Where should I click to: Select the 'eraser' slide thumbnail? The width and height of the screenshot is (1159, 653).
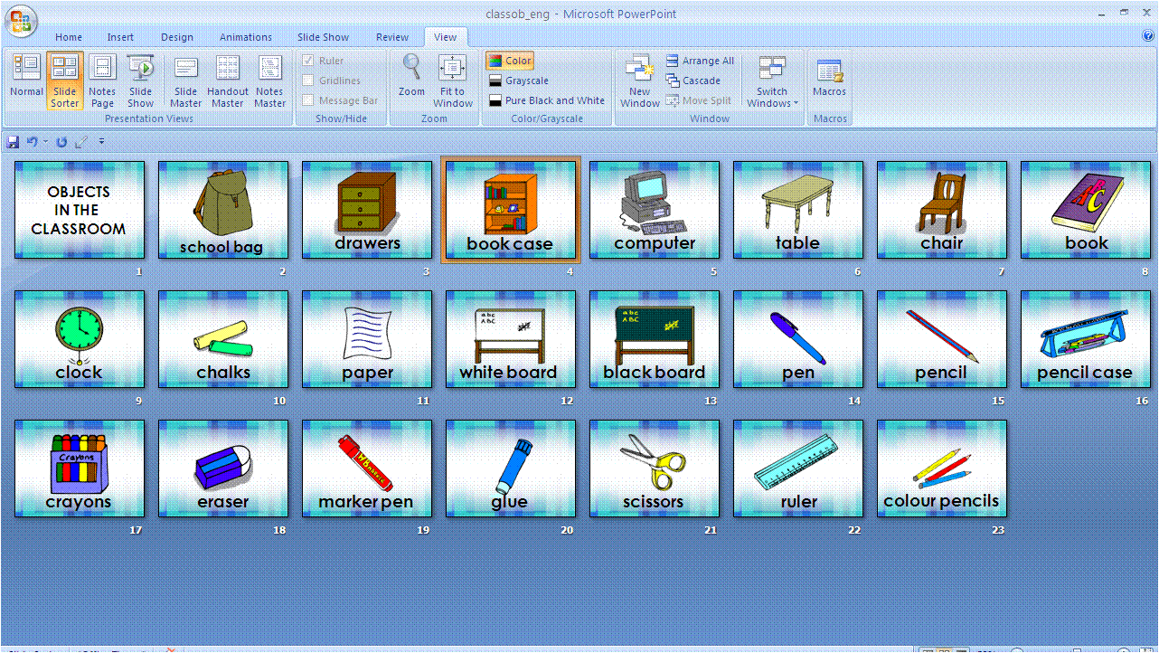tap(223, 468)
